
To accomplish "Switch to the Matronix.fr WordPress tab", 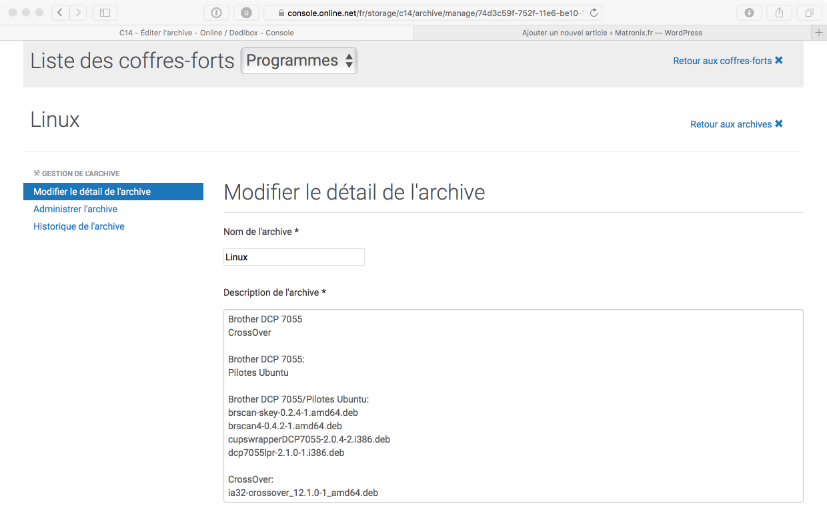I will tap(612, 33).
